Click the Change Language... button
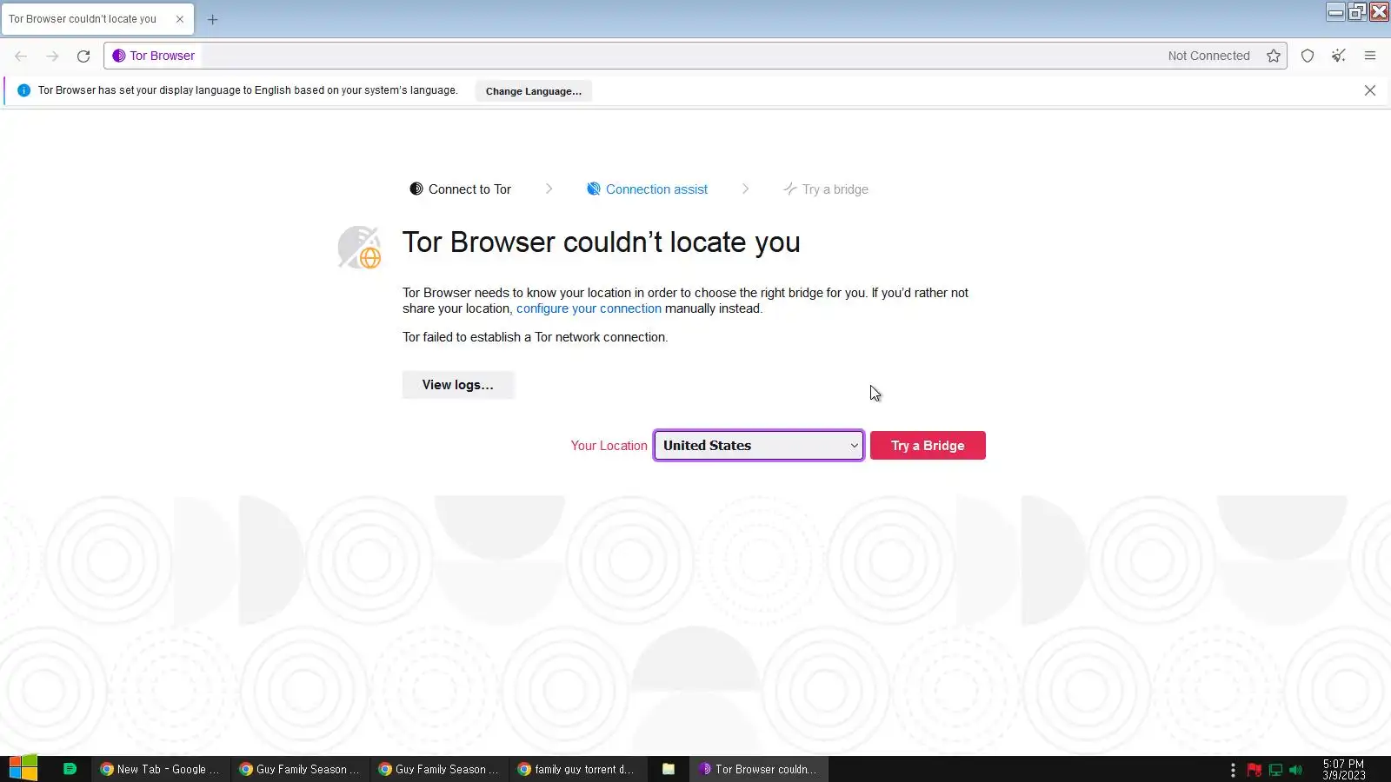Image resolution: width=1391 pixels, height=782 pixels. coord(534,91)
